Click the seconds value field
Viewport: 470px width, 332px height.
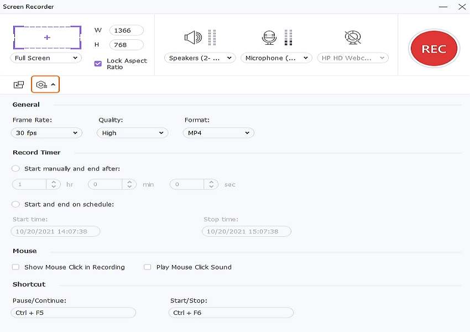click(x=187, y=184)
